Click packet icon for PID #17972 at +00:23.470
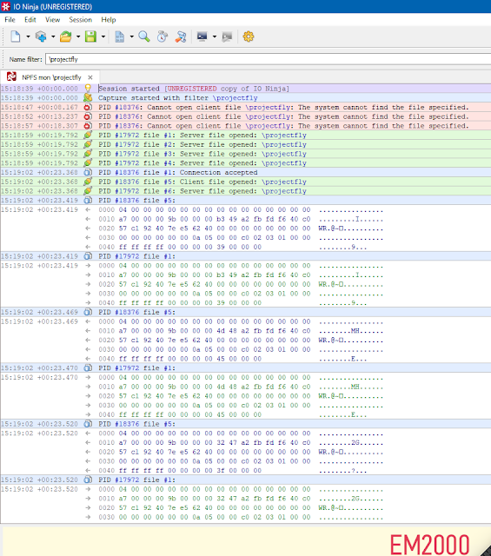Image resolution: width=491 pixels, height=556 pixels. click(x=88, y=367)
